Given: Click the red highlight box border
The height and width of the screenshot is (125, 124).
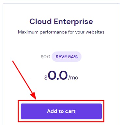Looking at the screenshot, I should 61,101.
